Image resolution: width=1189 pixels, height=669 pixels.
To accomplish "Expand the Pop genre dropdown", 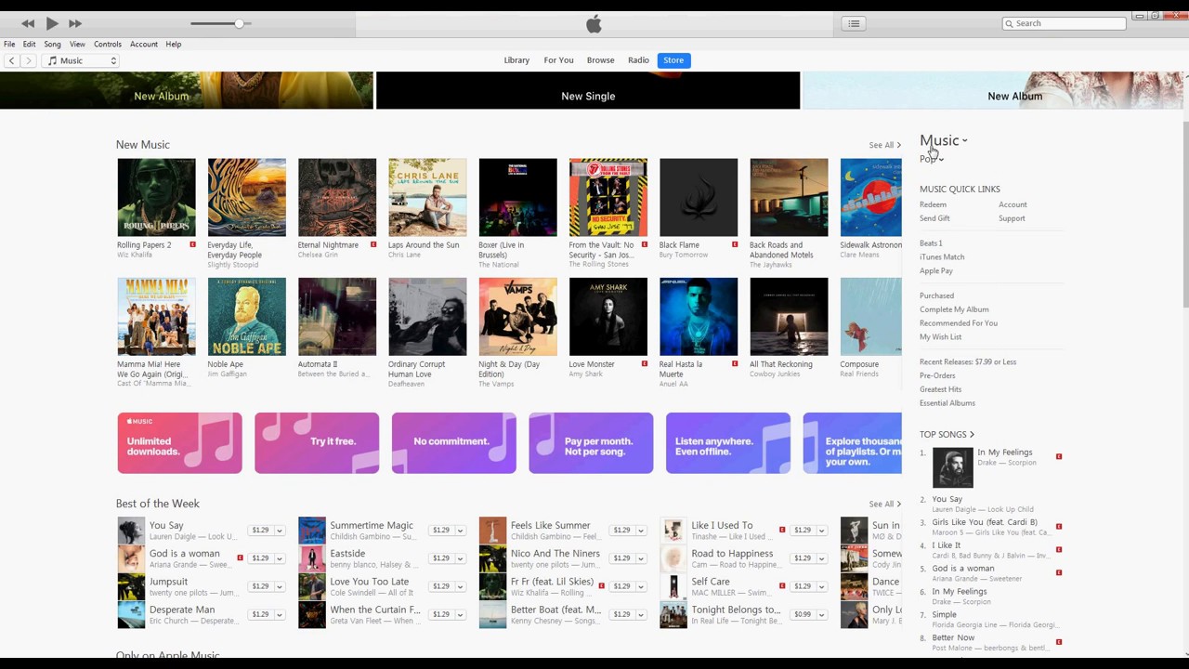I will [932, 159].
